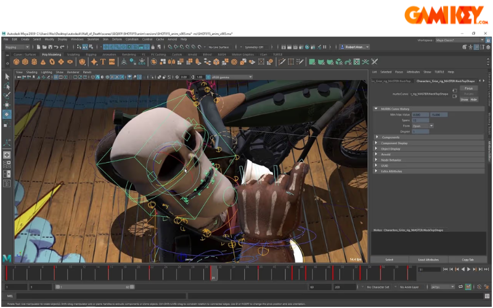Viewport: 493px width, 308px height.
Task: Expand the Components section
Action: click(x=429, y=137)
